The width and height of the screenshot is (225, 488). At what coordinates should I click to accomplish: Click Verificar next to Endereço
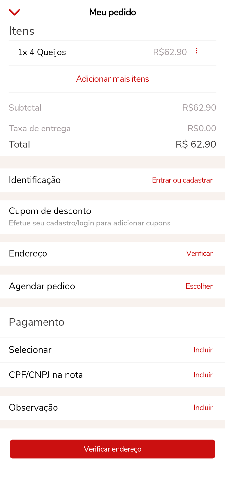199,254
